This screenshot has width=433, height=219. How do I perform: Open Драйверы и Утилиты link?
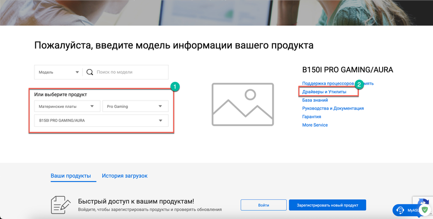pos(324,92)
